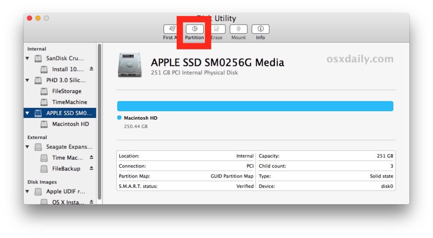Screen dimensions: 433x238
Task: Select the Install 10.... volume
Action: pyautogui.click(x=60, y=69)
